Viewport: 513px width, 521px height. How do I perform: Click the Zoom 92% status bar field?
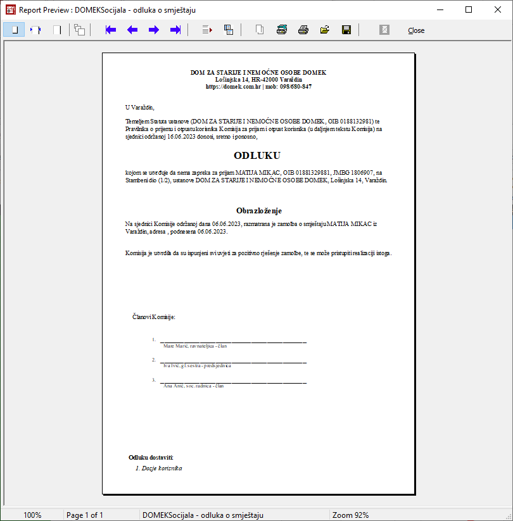tap(350, 515)
